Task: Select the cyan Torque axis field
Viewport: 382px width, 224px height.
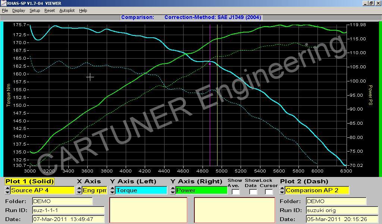Action: [141, 190]
